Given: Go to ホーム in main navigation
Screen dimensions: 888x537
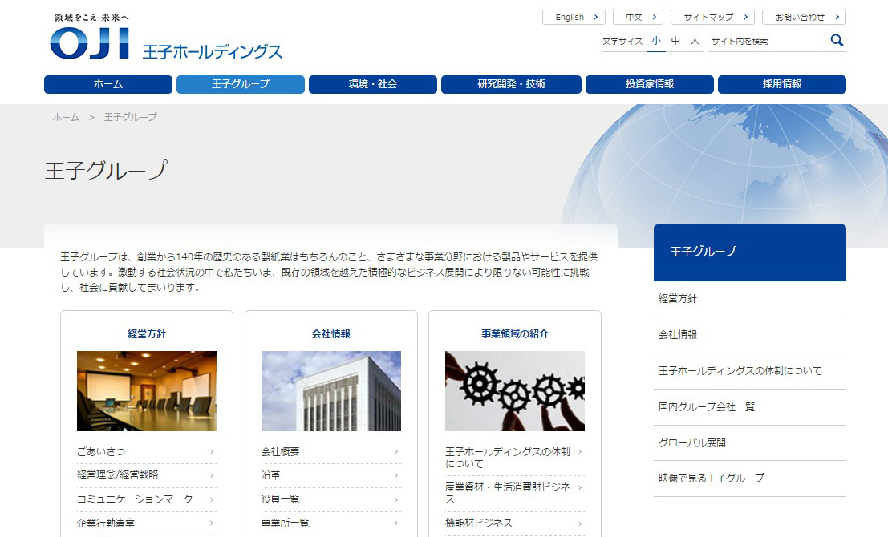Looking at the screenshot, I should point(108,84).
